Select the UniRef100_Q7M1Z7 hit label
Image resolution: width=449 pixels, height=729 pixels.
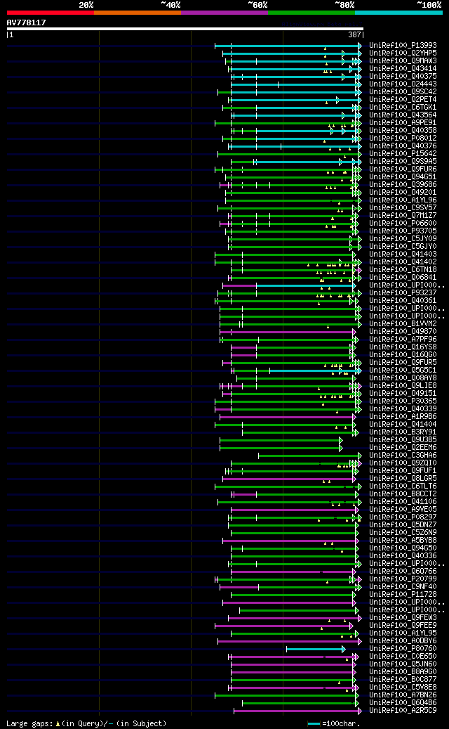click(403, 215)
